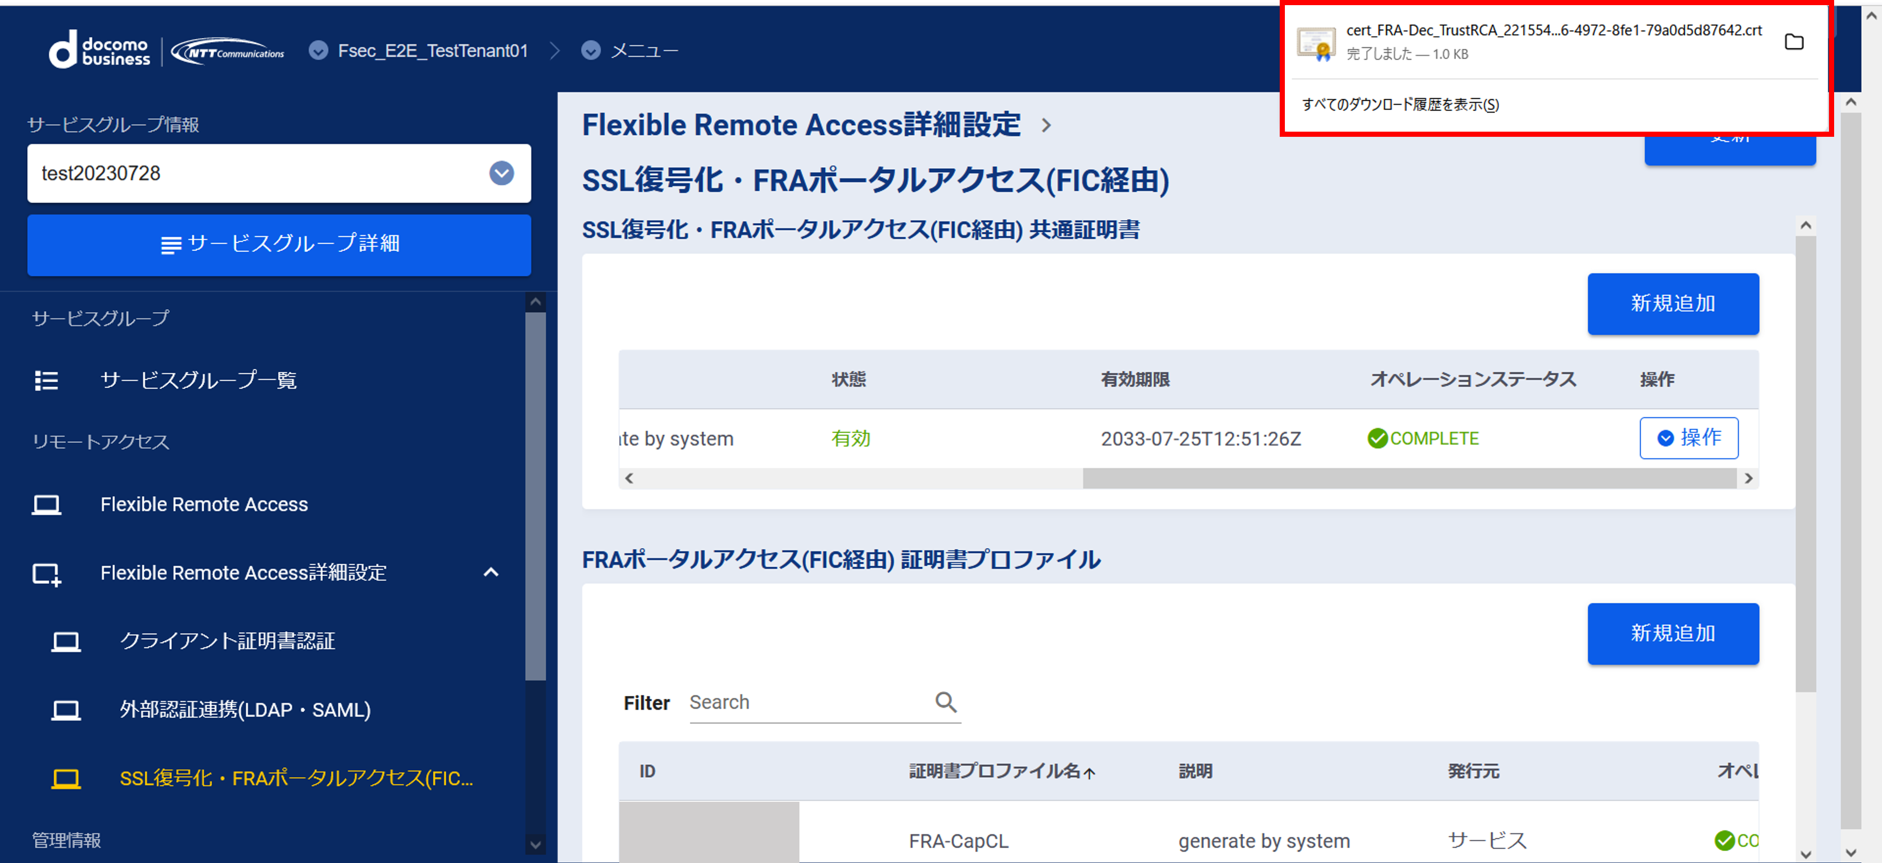Click the サービスグループ一覧 list icon

coord(46,381)
